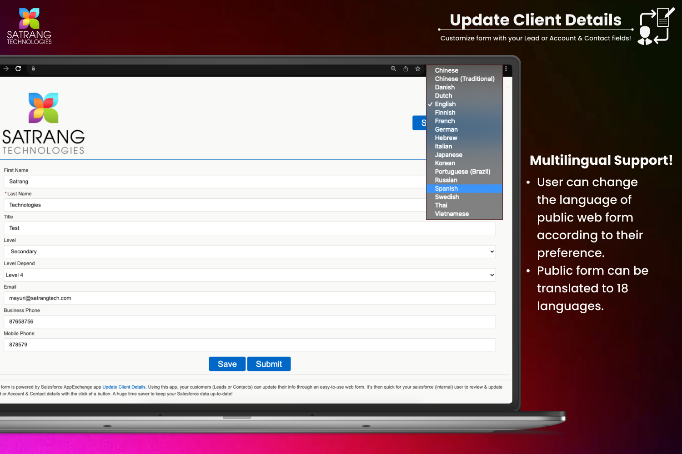The image size is (682, 454).
Task: Click the share icon in address bar
Action: click(x=406, y=69)
